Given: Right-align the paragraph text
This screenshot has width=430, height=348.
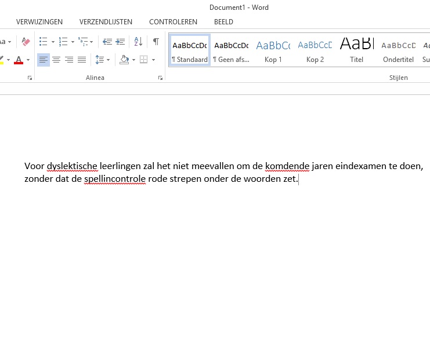Looking at the screenshot, I should [69, 60].
